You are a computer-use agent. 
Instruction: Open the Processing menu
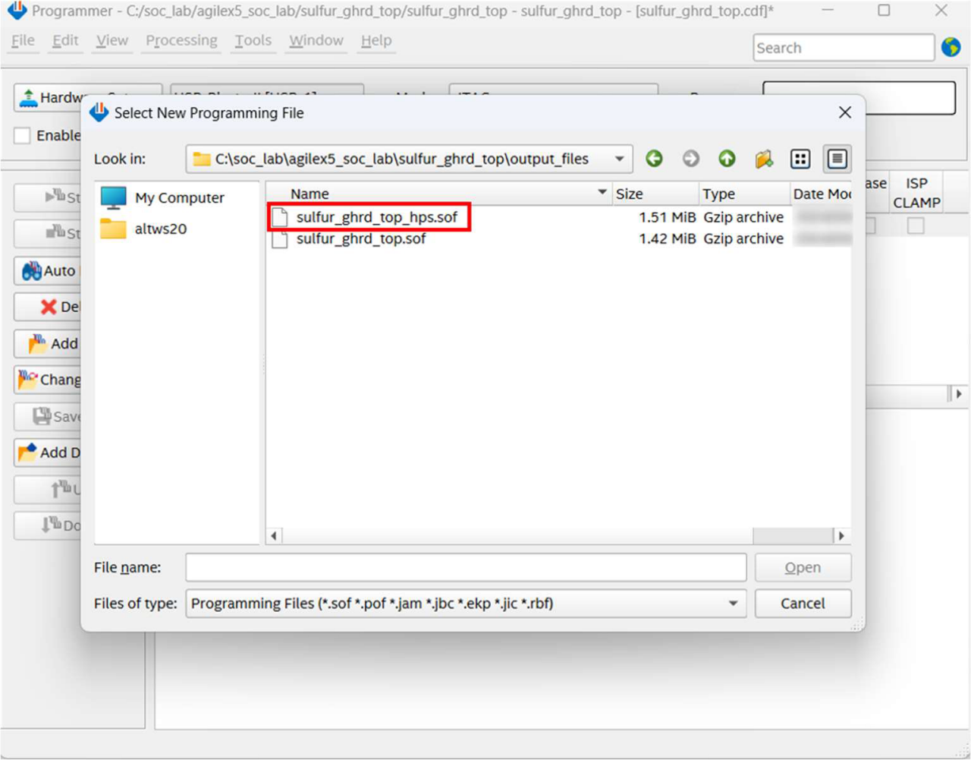(181, 40)
